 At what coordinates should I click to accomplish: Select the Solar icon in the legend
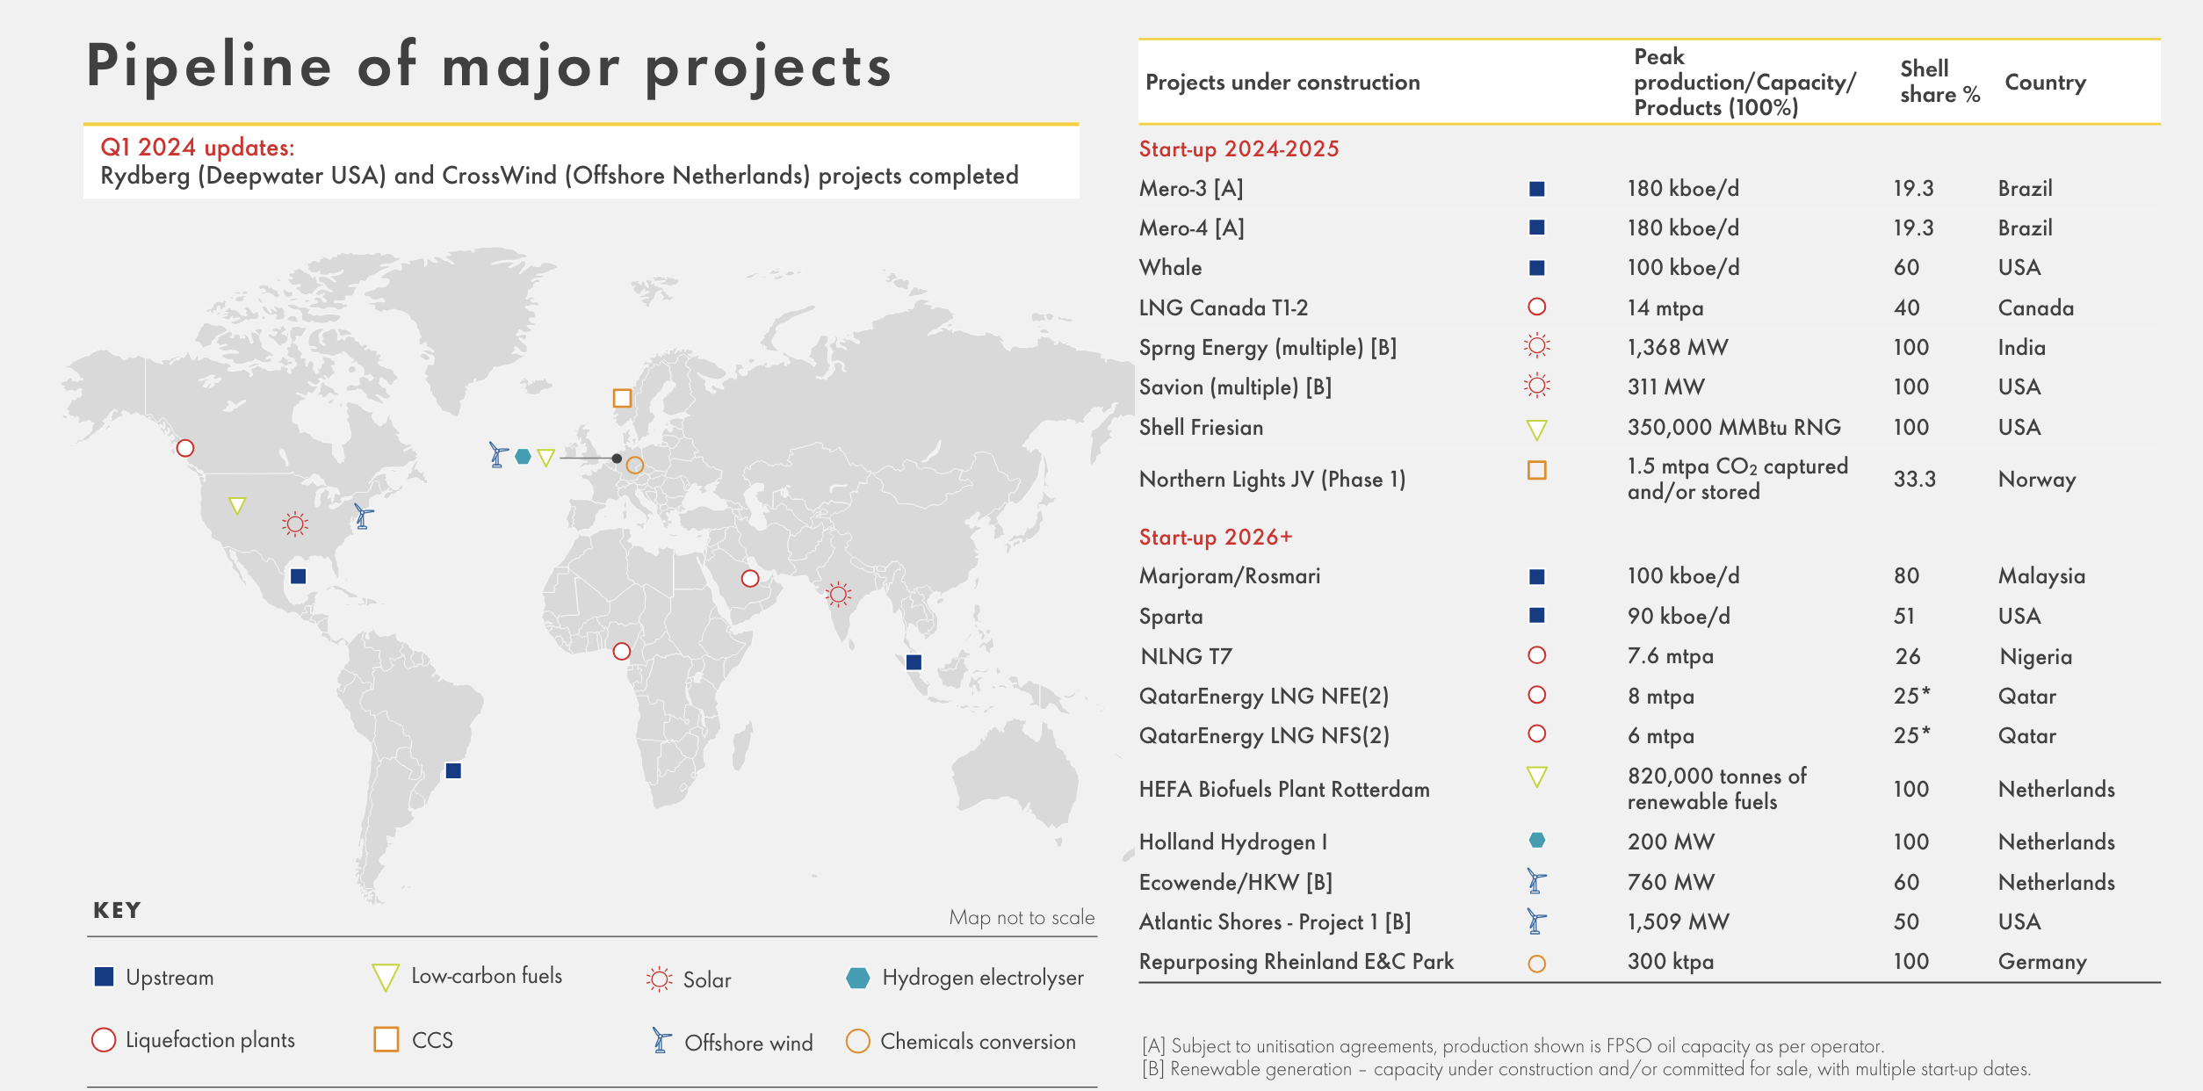click(x=658, y=979)
